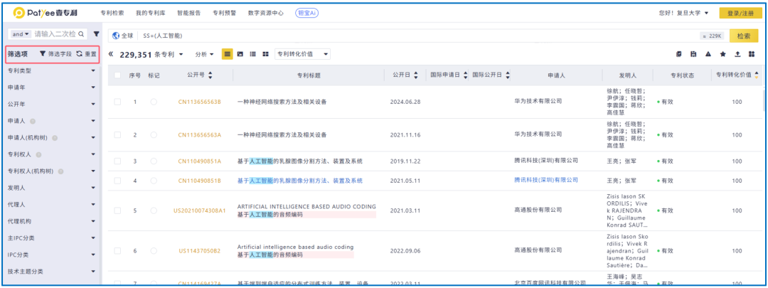Screen dimensions: 768x288
Task: Switch to detailed bullet-list view icon
Action: point(253,54)
